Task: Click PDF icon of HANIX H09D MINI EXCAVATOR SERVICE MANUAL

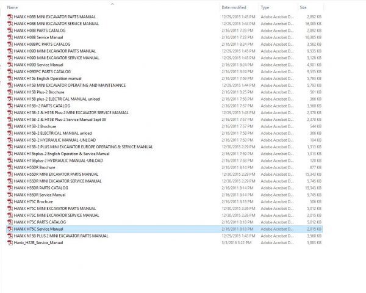Action: click(10, 58)
